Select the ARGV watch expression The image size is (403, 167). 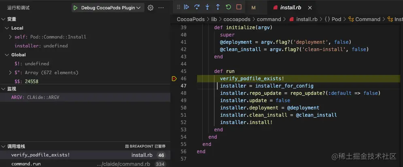pos(85,98)
